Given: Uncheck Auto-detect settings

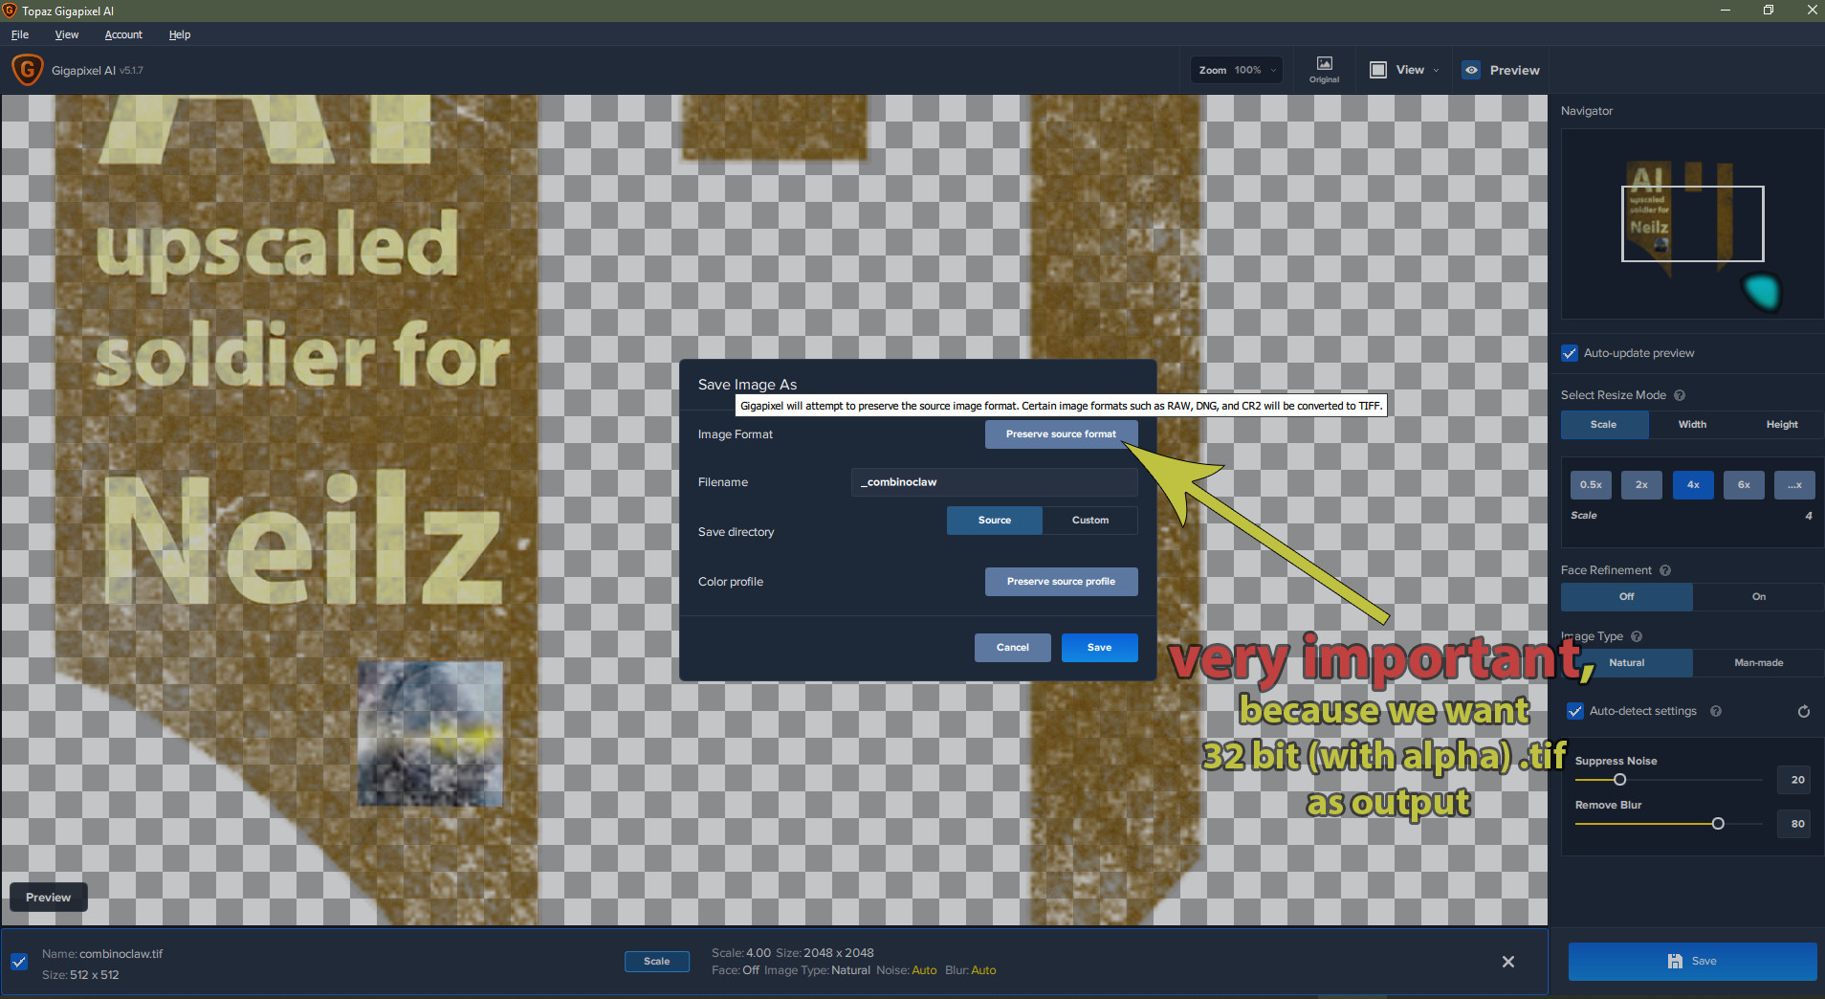Looking at the screenshot, I should tap(1574, 711).
